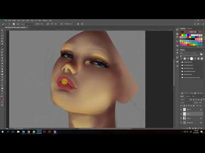Expand the top brush folder
Screen dimensions: 205x153
click(182, 62)
